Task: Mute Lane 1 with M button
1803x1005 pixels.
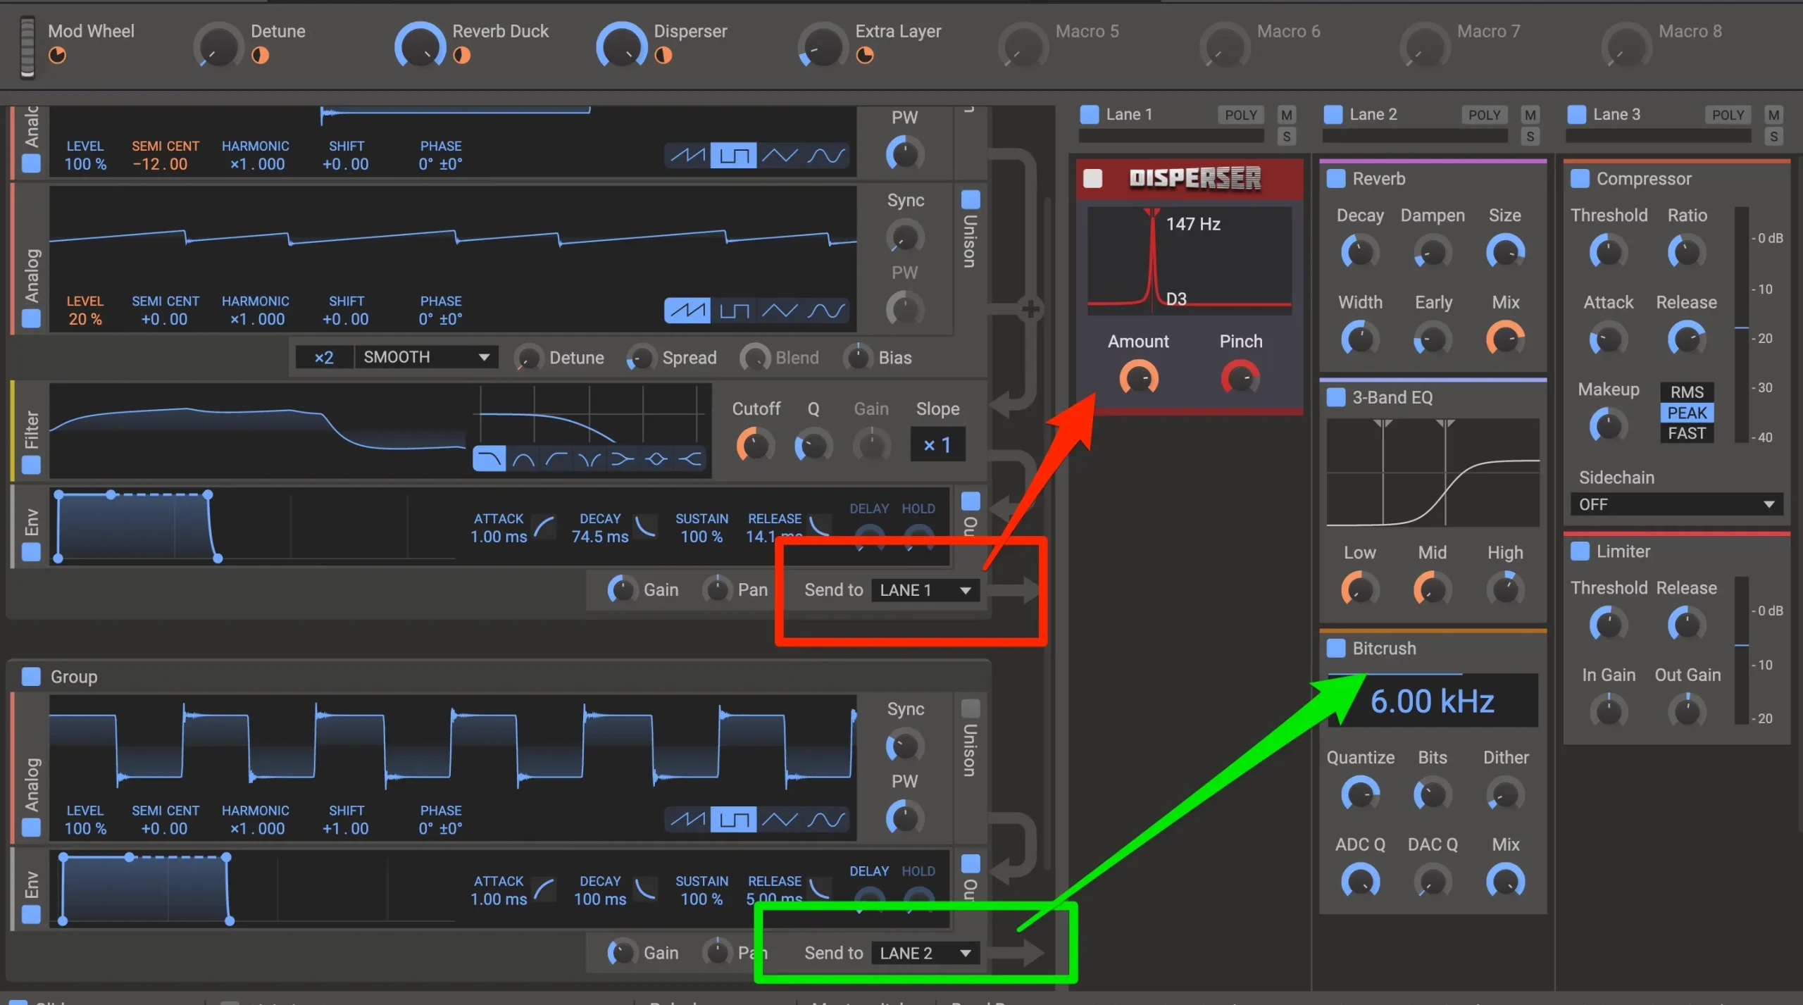Action: click(x=1286, y=115)
